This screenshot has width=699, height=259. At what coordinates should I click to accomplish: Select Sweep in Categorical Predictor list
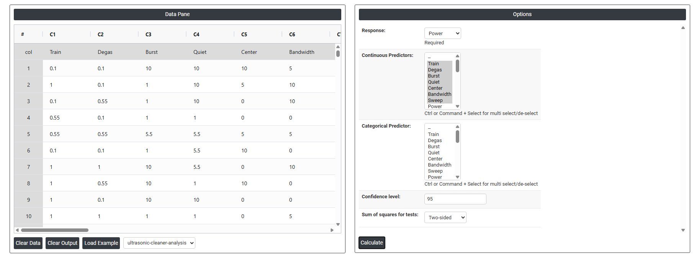pos(435,171)
